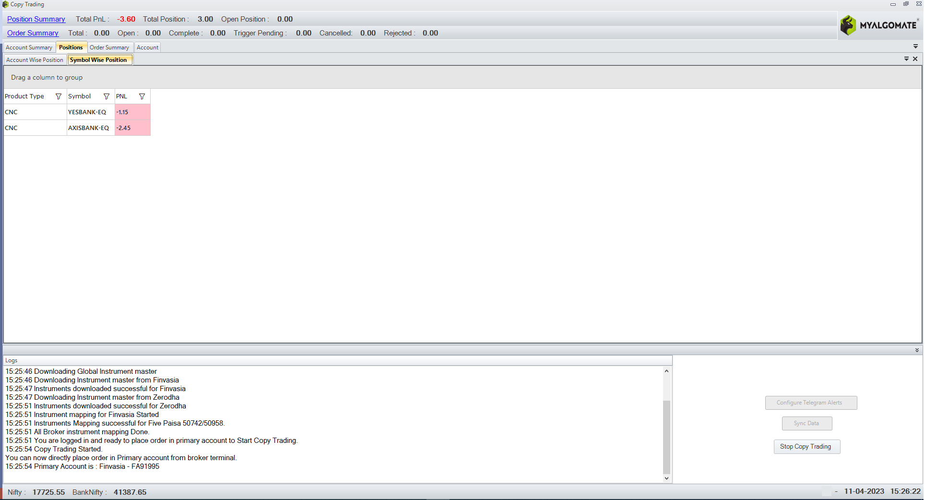This screenshot has height=500, width=925.
Task: Collapse the logs panel with double chevron
Action: [917, 350]
